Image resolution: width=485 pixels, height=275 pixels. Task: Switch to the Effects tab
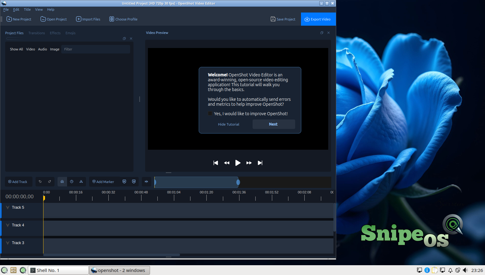click(55, 33)
